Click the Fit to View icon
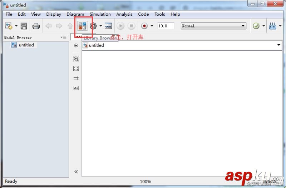 coord(76,68)
